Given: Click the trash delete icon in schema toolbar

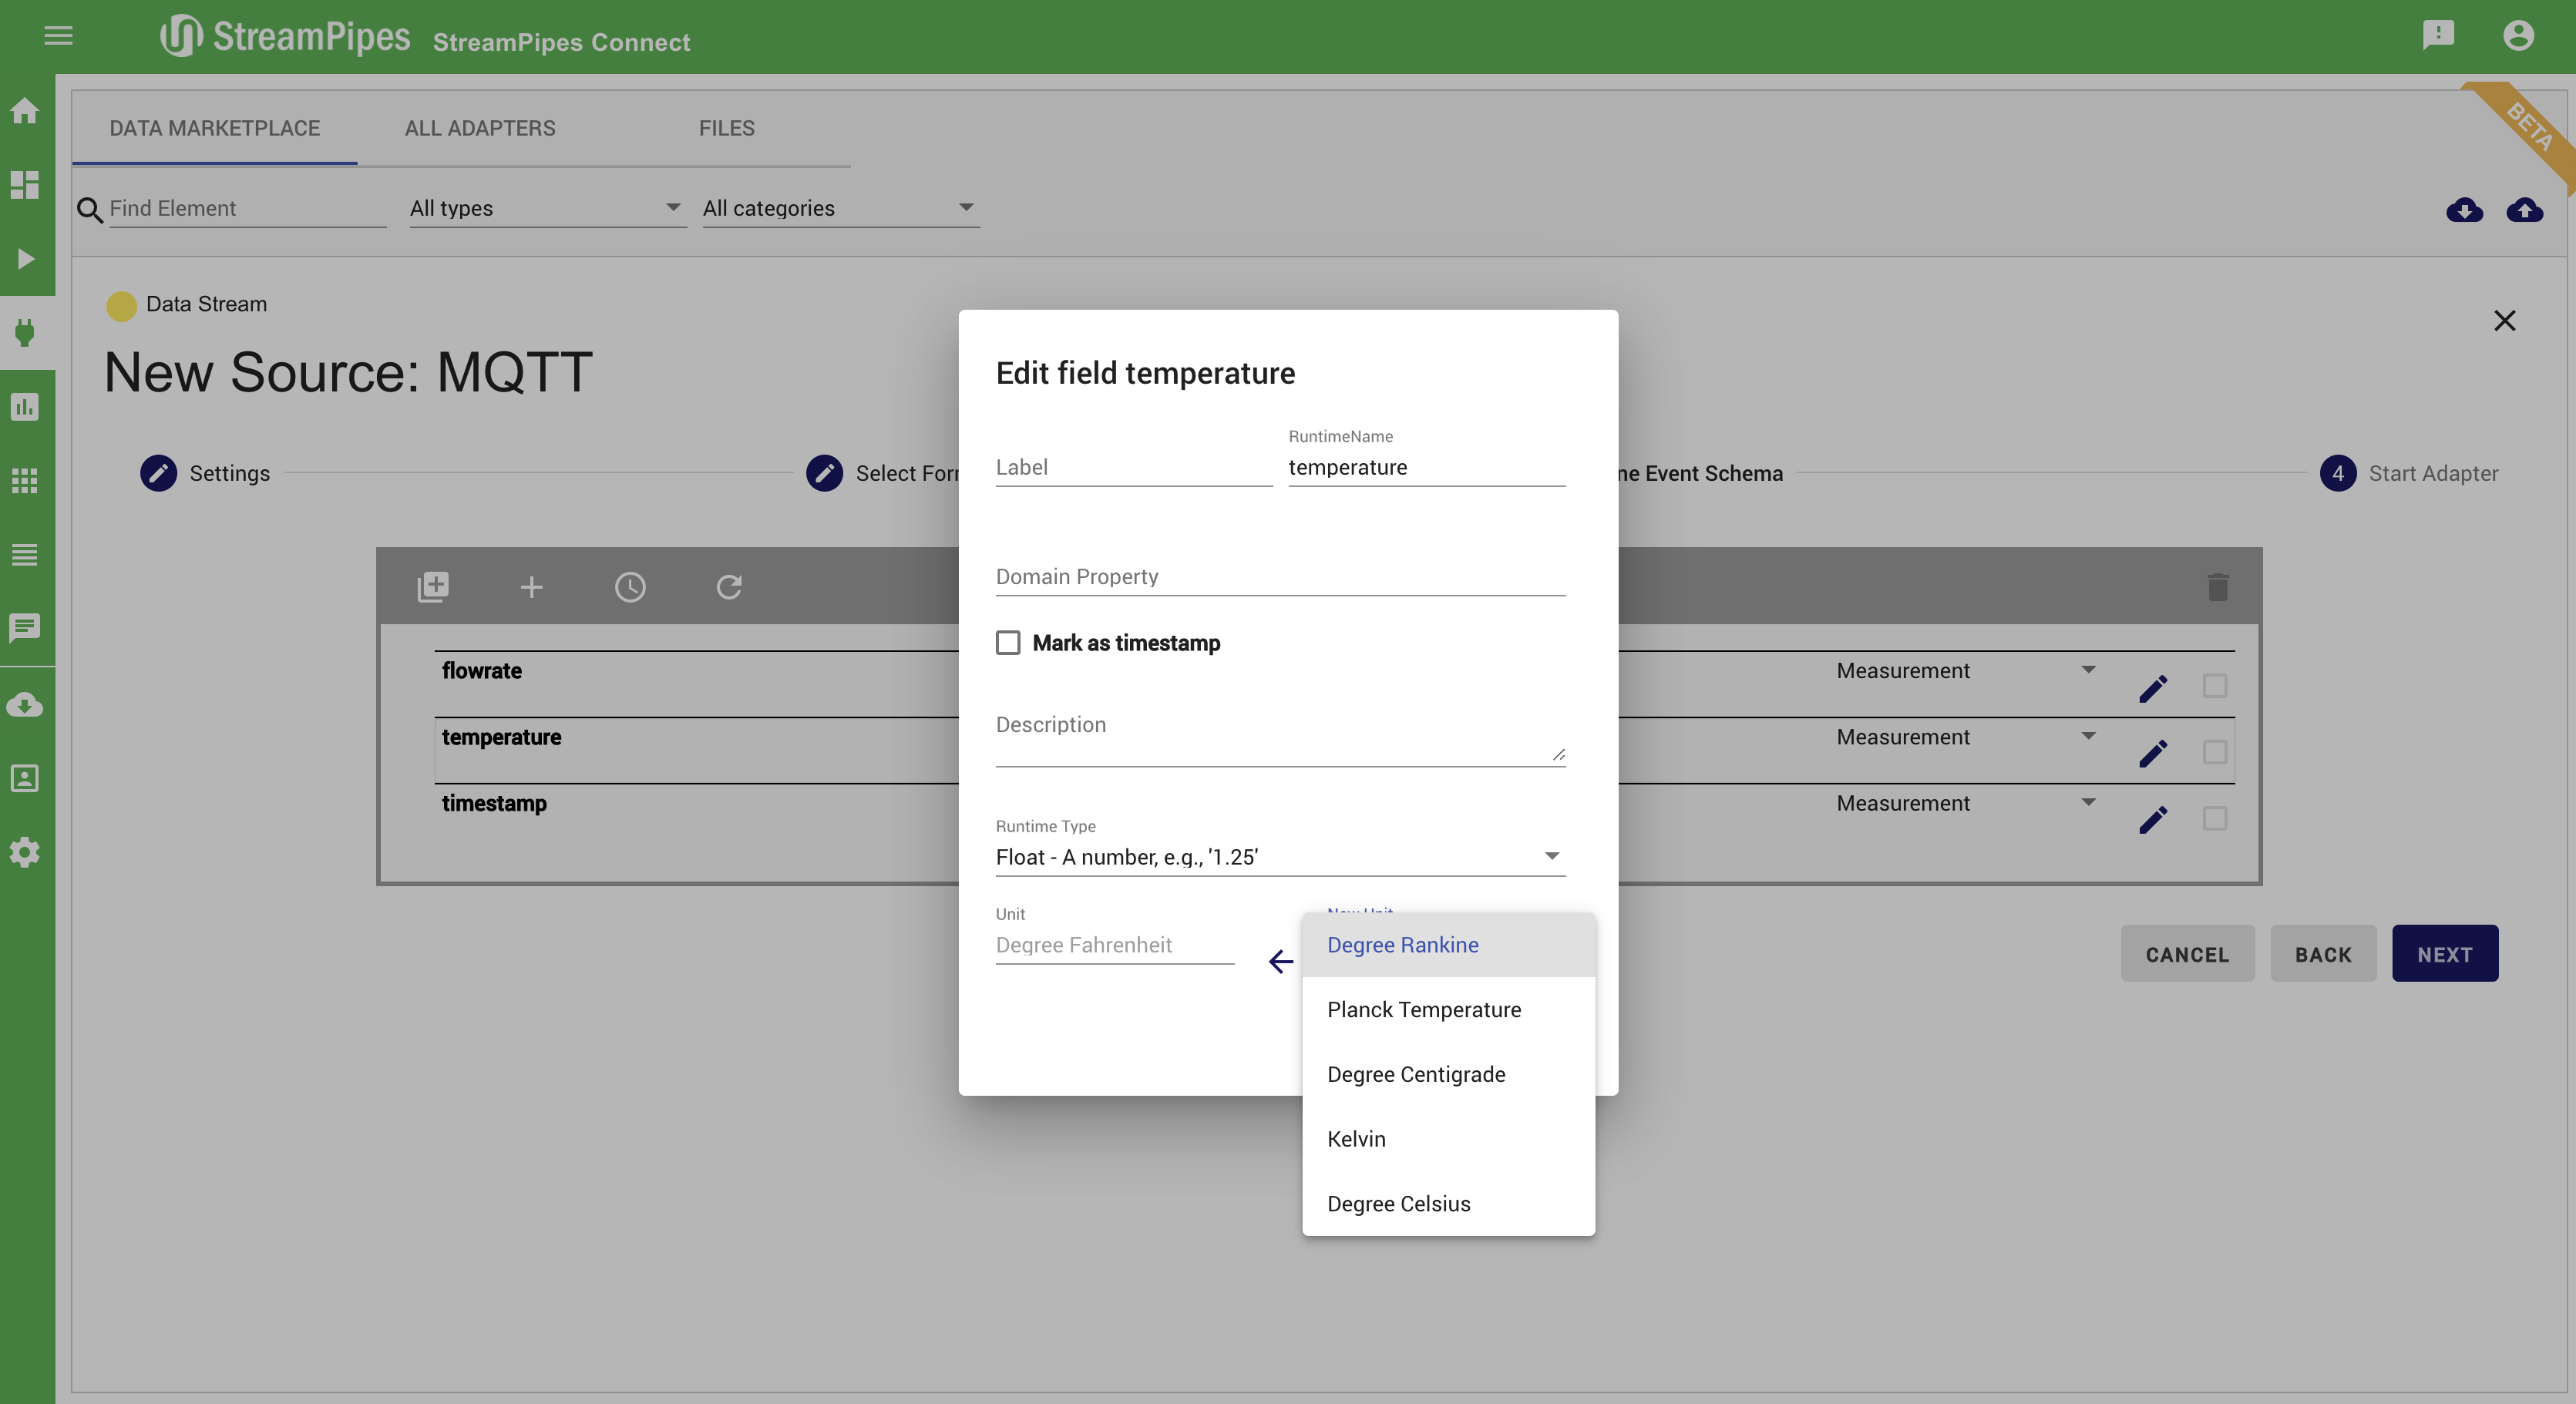Looking at the screenshot, I should (2217, 587).
